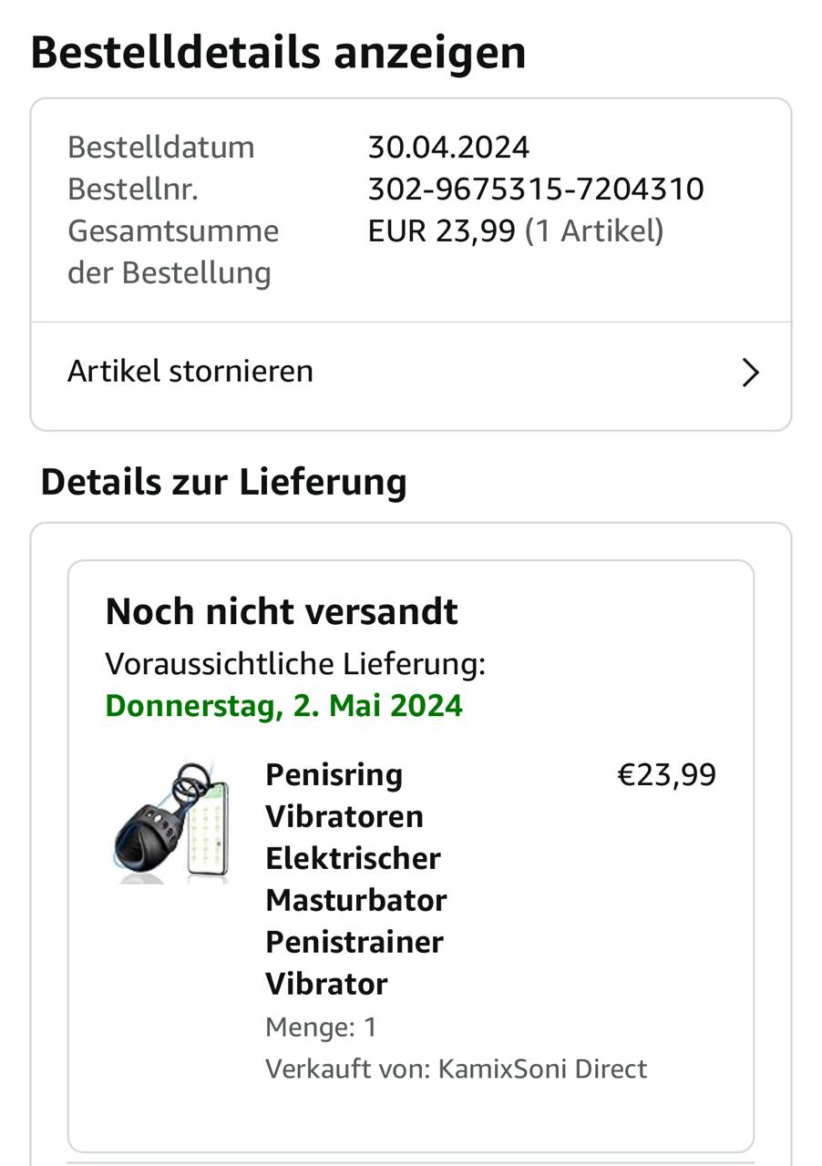
Task: Tap the Bestelldetails anzeigen page title
Action: [278, 53]
